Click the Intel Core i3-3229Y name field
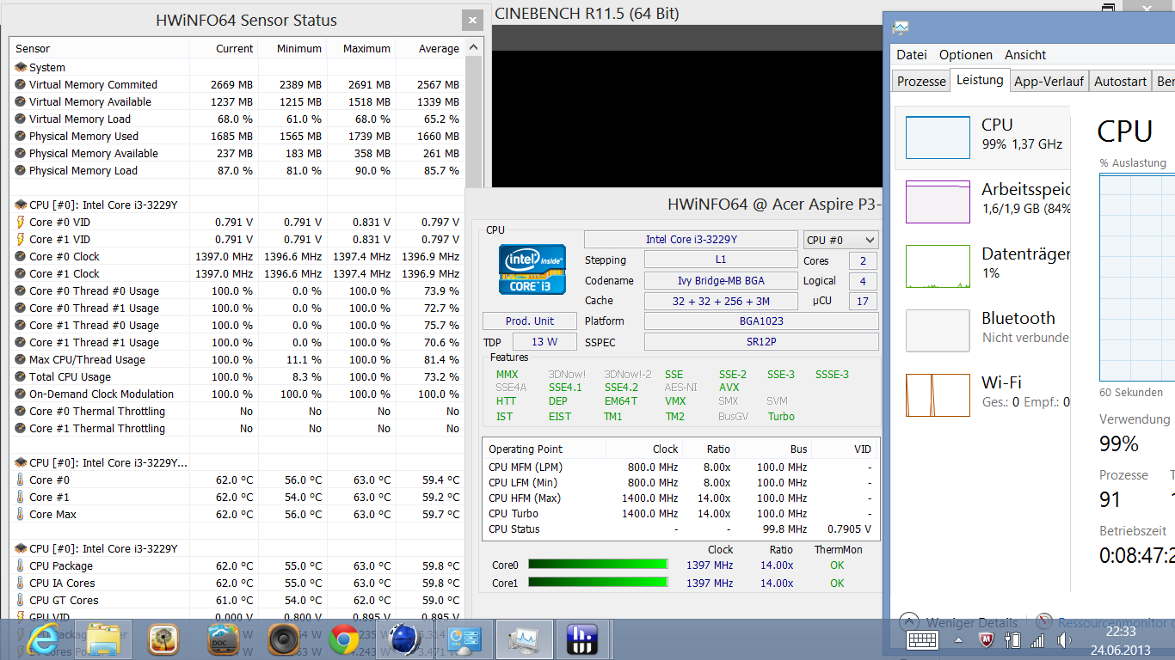Image resolution: width=1175 pixels, height=660 pixels. [691, 240]
